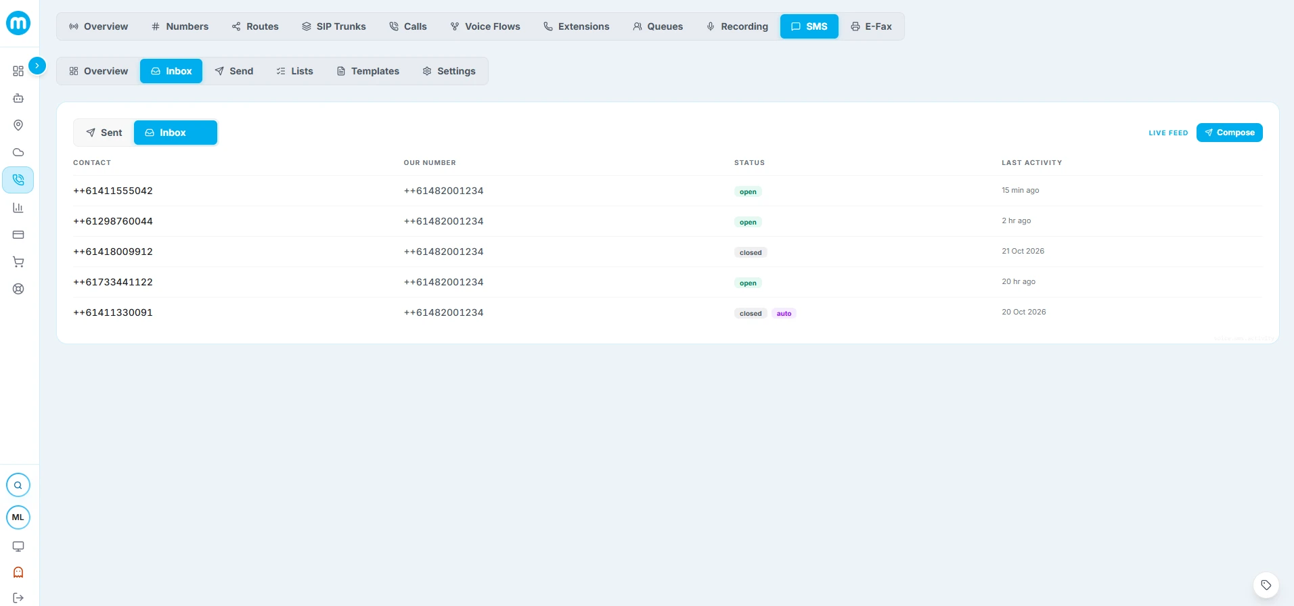Click the Compose button

coord(1230,133)
